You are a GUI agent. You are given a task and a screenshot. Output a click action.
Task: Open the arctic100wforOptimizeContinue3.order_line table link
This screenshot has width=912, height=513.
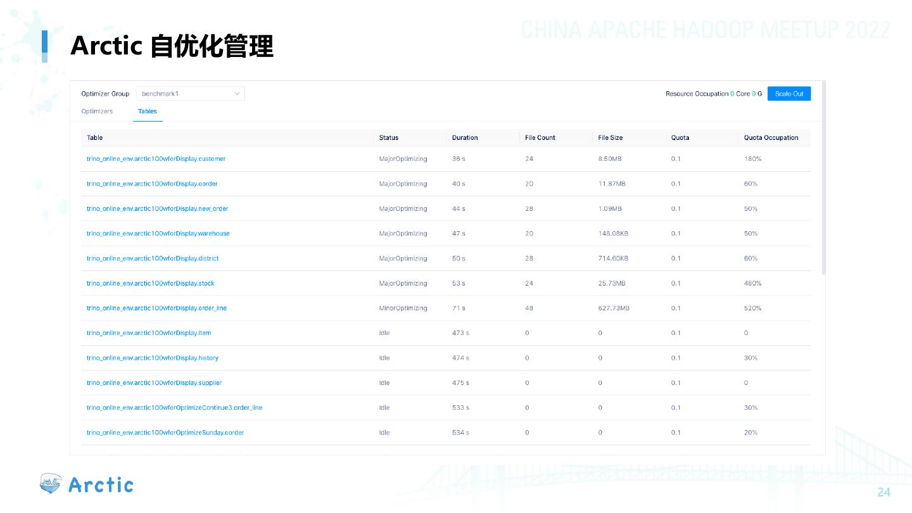pyautogui.click(x=175, y=408)
